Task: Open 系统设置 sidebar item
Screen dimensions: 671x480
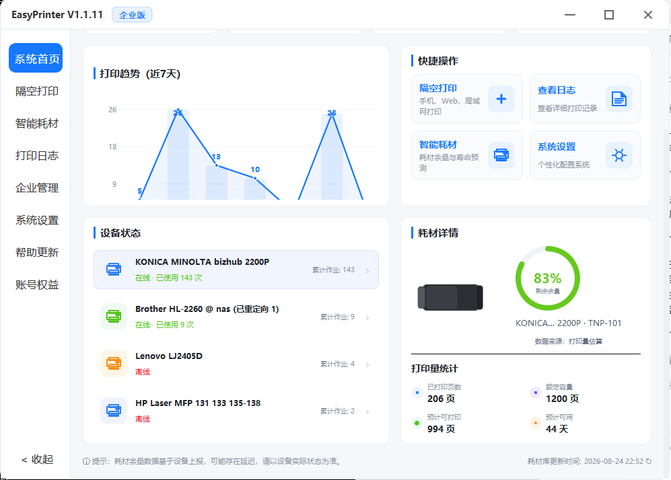Action: (x=37, y=220)
